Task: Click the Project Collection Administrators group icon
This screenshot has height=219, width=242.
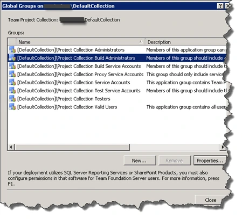Action: pos(12,50)
